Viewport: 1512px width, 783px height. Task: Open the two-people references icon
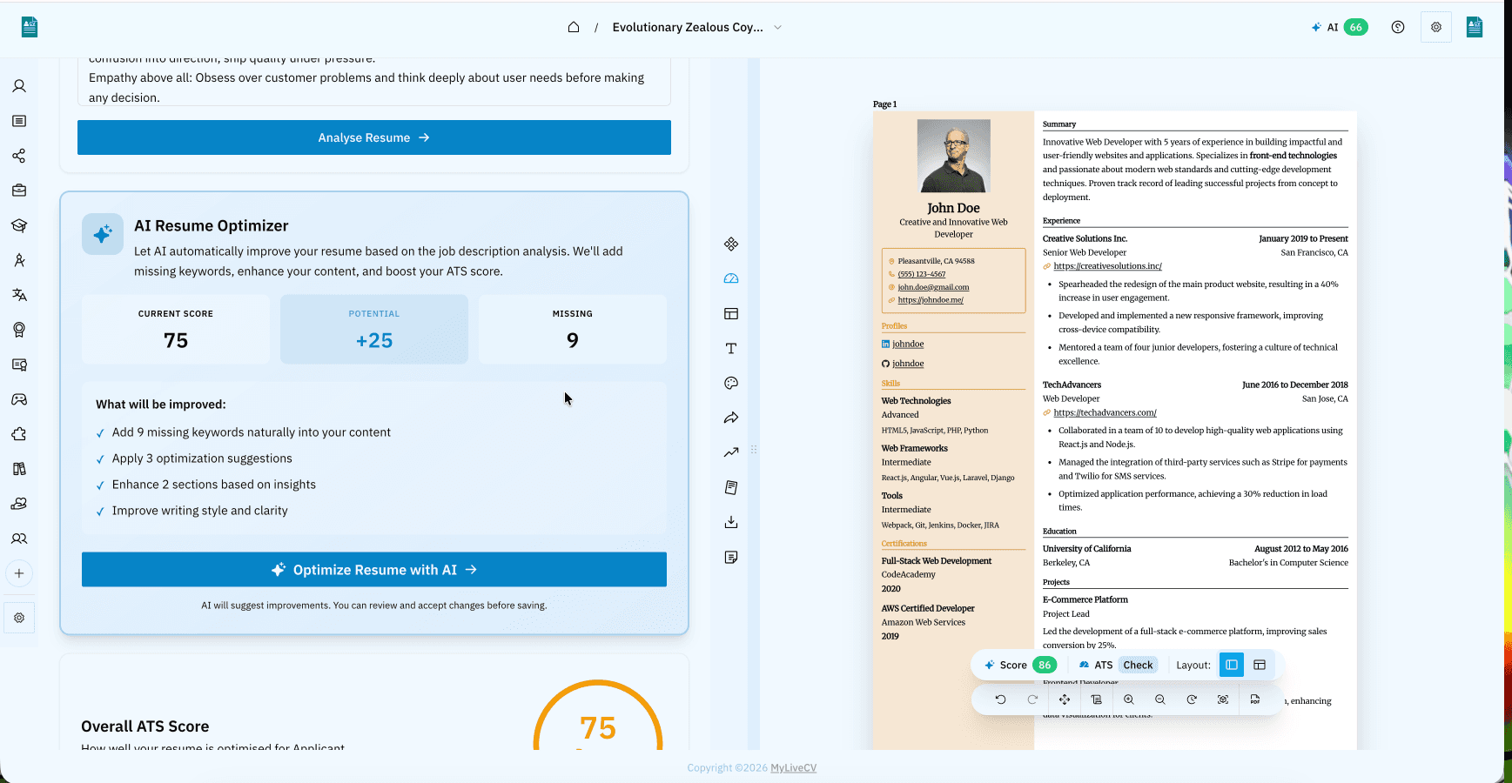[x=19, y=539]
